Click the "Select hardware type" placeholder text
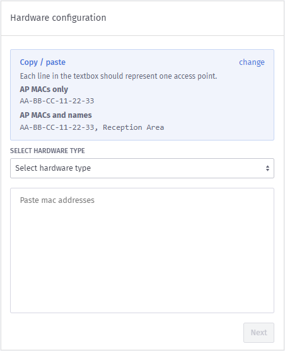 point(53,168)
